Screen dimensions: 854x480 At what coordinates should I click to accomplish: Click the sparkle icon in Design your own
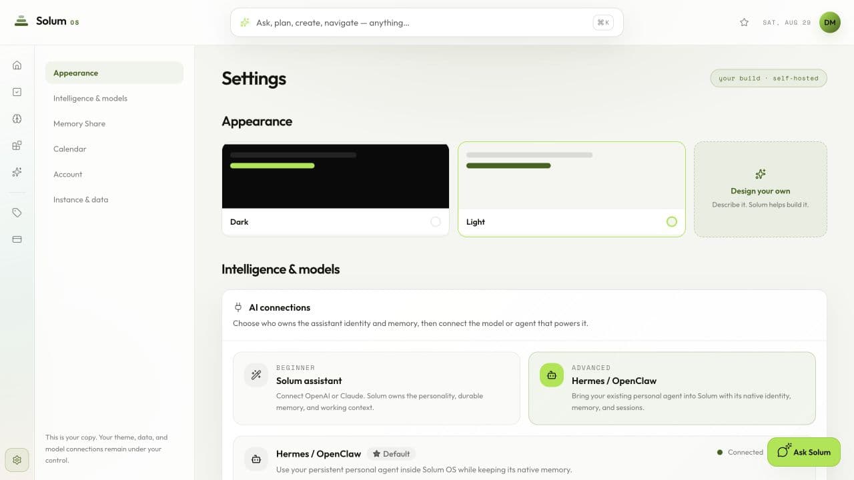click(x=761, y=174)
